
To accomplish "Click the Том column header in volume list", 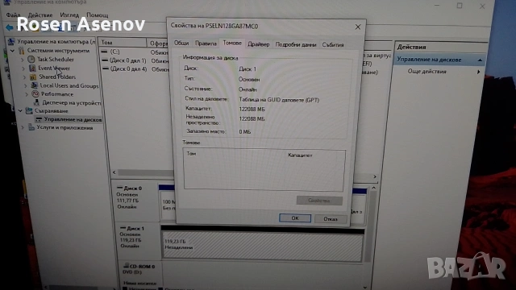I will (x=123, y=43).
